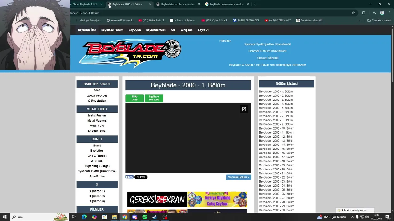
Task: Open the 'Tüm Yer İşaretleri' bookmarks folder
Action: [379, 21]
